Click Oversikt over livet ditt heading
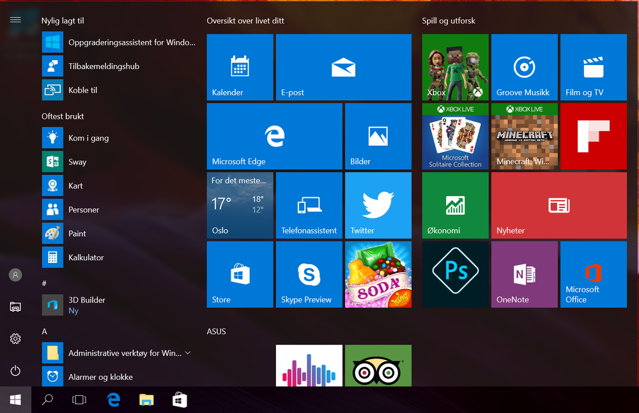 (x=245, y=21)
